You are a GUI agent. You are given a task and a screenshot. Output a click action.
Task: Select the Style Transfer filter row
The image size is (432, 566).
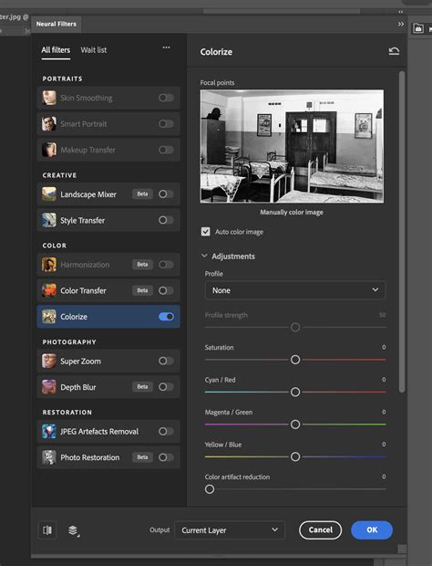[108, 220]
